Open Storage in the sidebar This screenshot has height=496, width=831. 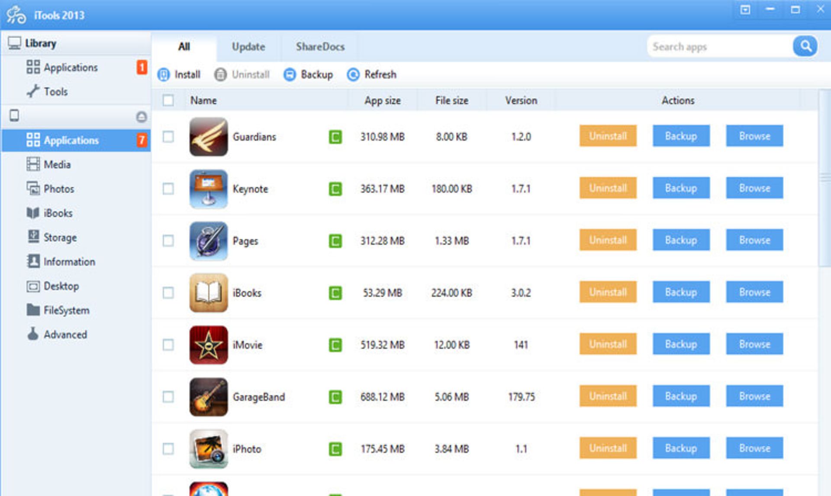click(x=76, y=237)
